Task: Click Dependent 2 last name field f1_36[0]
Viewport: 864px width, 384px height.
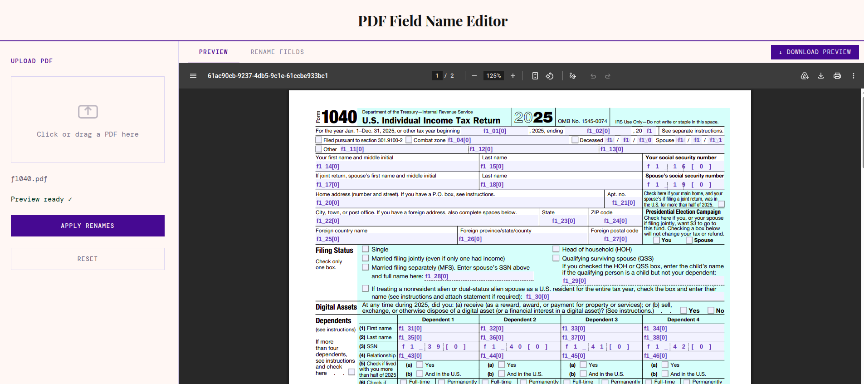Action: point(520,338)
